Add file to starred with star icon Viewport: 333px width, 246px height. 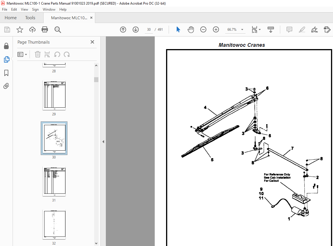pos(20,30)
